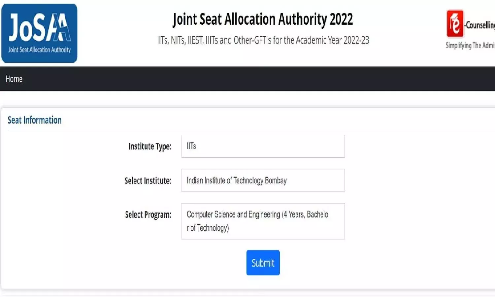This screenshot has width=495, height=297.
Task: Click the large JoSAA logo lettering
Action: [40, 28]
